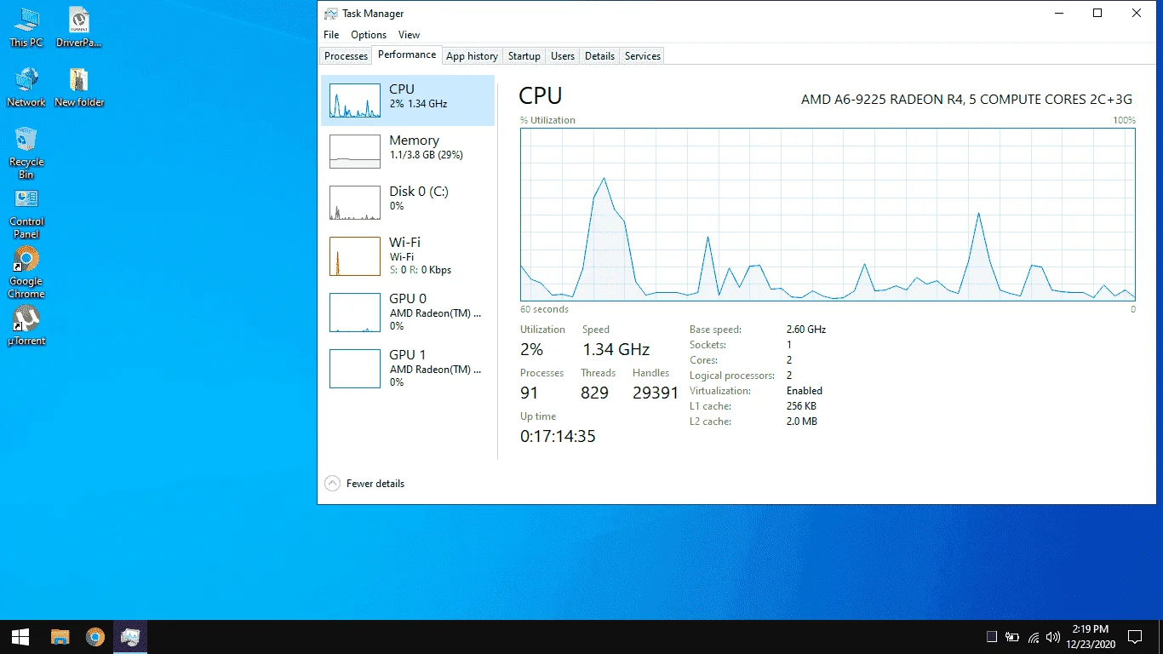This screenshot has width=1163, height=654.
Task: Click the 829 threads value
Action: [595, 393]
